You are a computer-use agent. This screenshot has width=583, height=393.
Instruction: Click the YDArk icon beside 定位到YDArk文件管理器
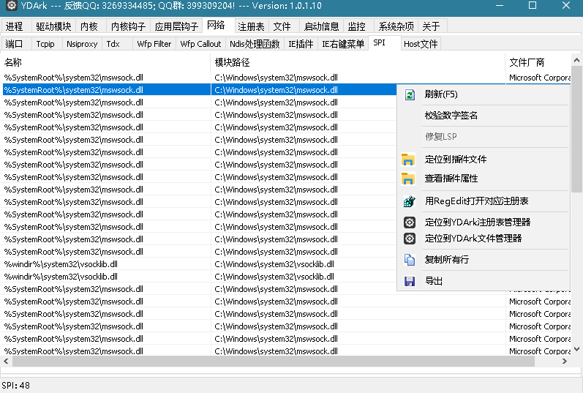(410, 239)
